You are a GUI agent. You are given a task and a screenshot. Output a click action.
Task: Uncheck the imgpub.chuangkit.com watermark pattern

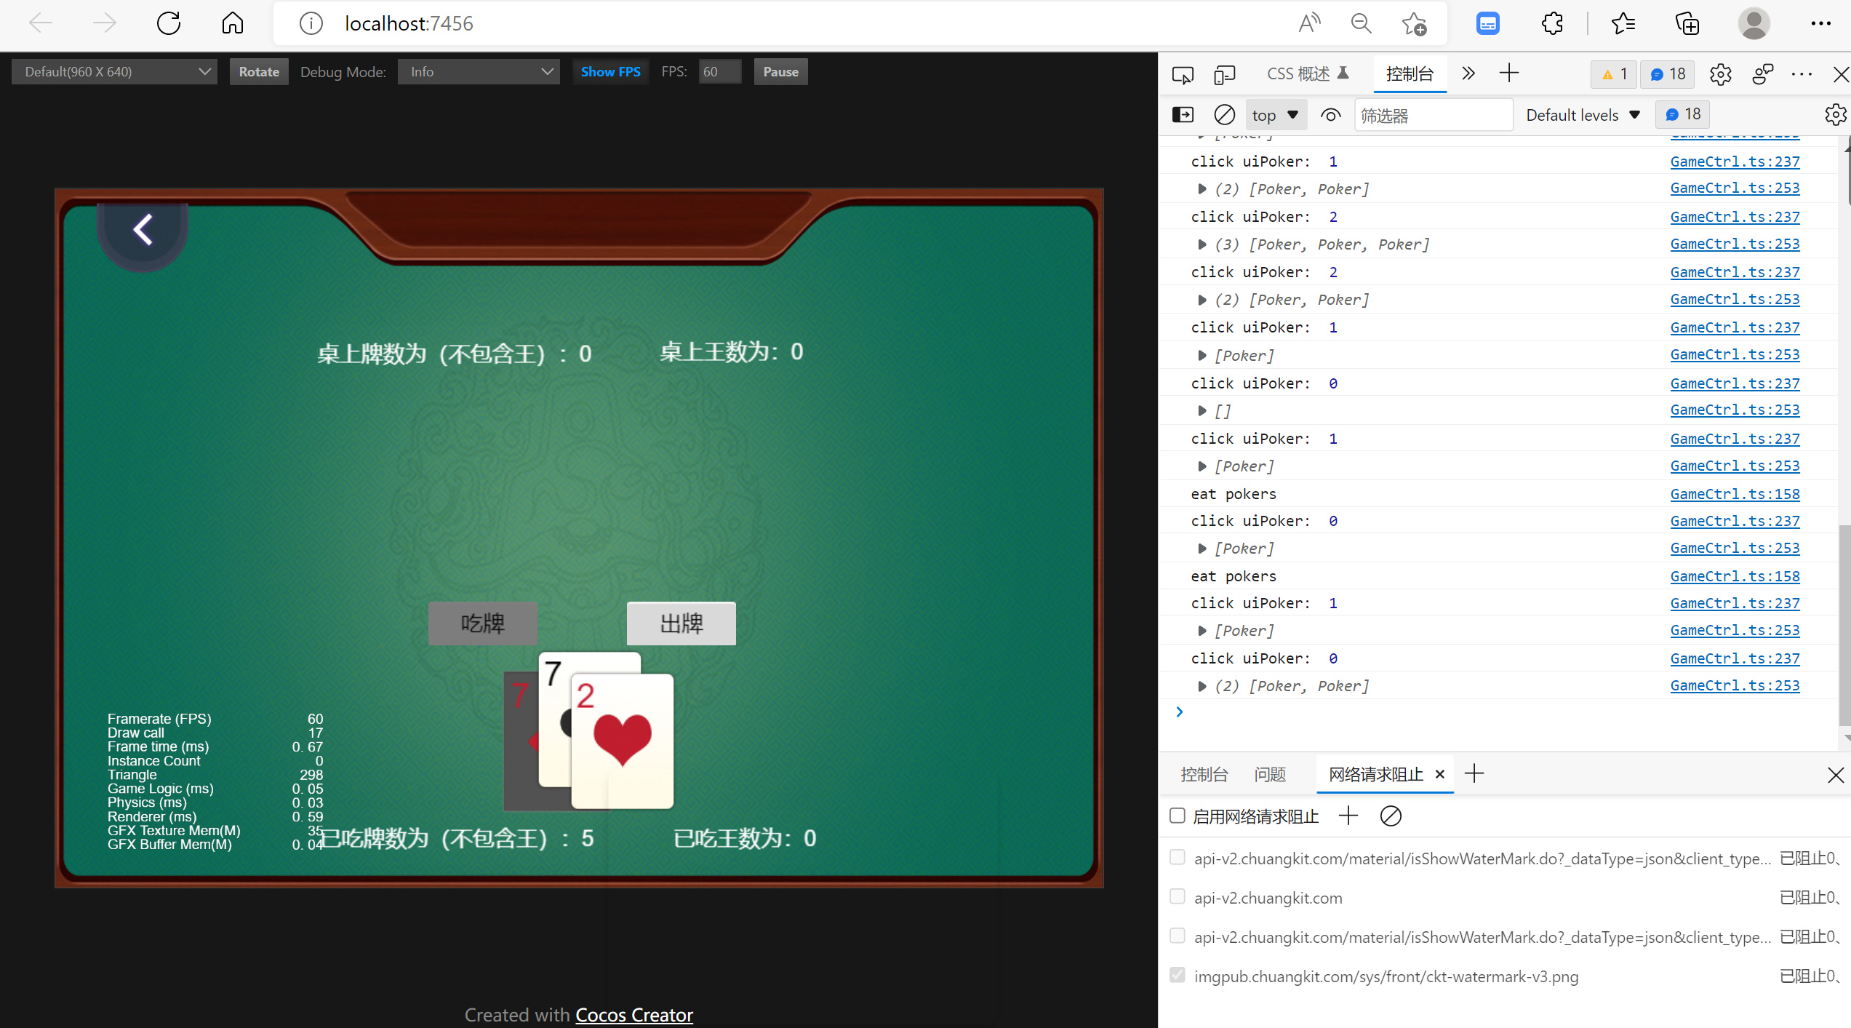pyautogui.click(x=1178, y=975)
